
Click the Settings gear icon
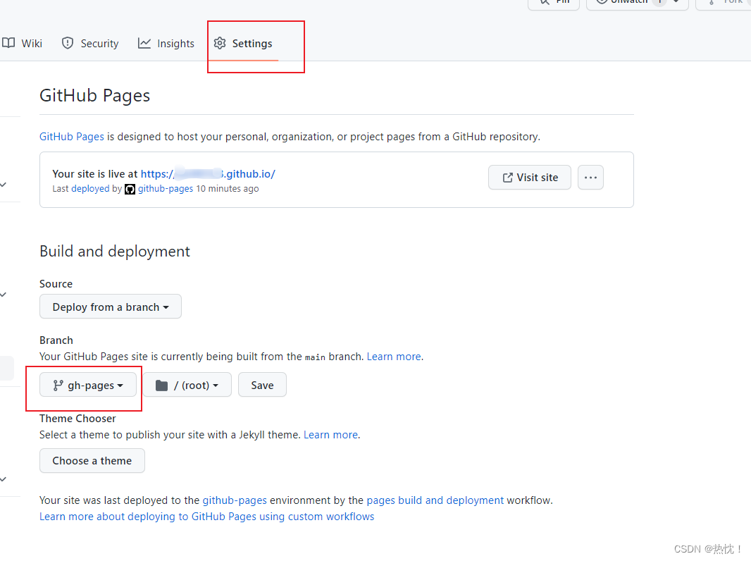220,43
